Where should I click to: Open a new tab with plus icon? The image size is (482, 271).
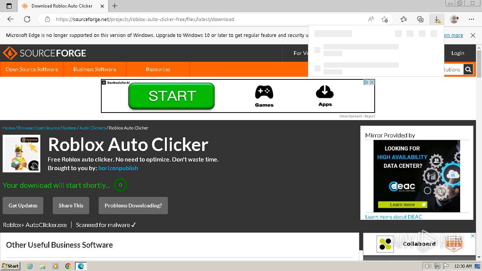click(115, 6)
